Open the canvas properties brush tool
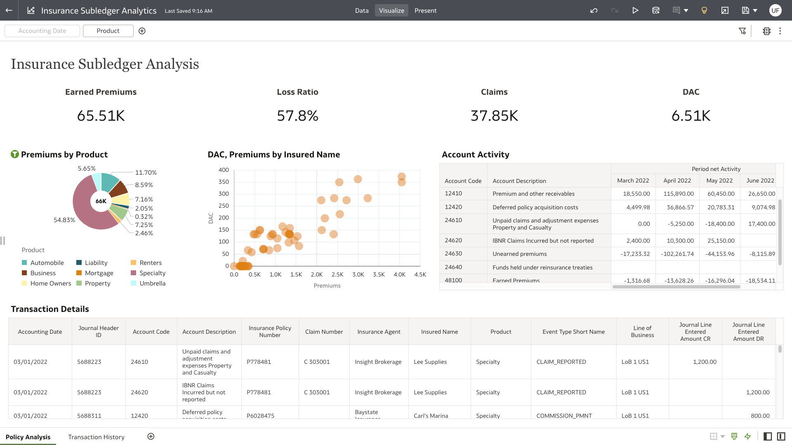 pyautogui.click(x=734, y=436)
